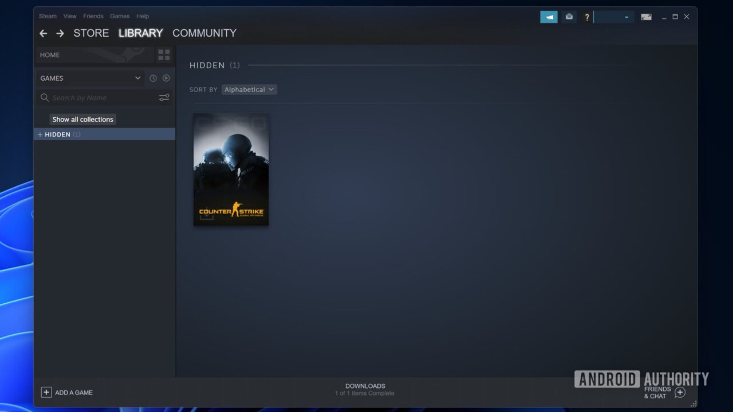Open the announcements megaphone icon
The image size is (733, 412).
[x=549, y=17]
